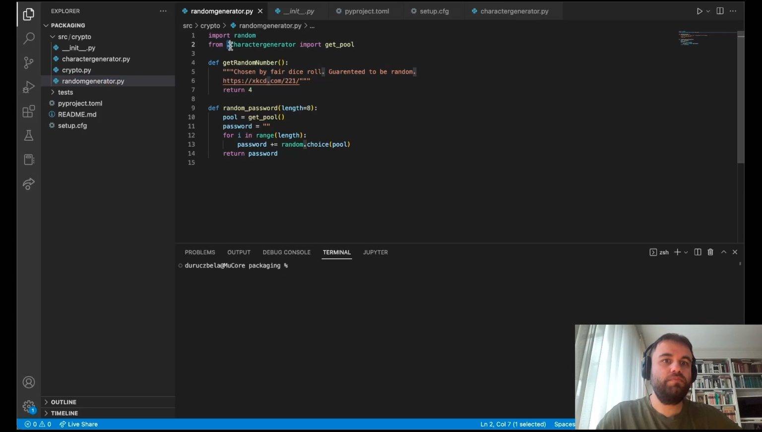Open the Testing beaker view
The width and height of the screenshot is (762, 432).
click(x=28, y=135)
